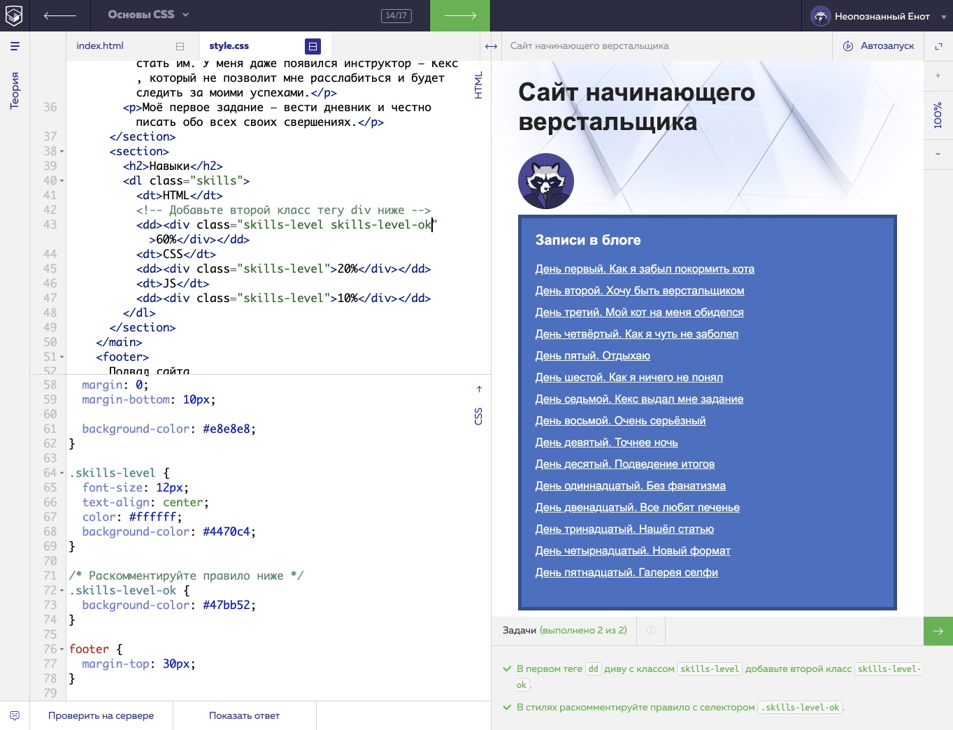Open preview in fullscreen mode
The width and height of the screenshot is (953, 730).
pos(938,46)
